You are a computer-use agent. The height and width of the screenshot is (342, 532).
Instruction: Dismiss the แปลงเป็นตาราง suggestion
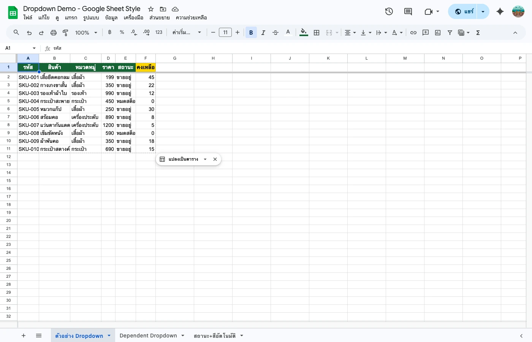coord(215,159)
